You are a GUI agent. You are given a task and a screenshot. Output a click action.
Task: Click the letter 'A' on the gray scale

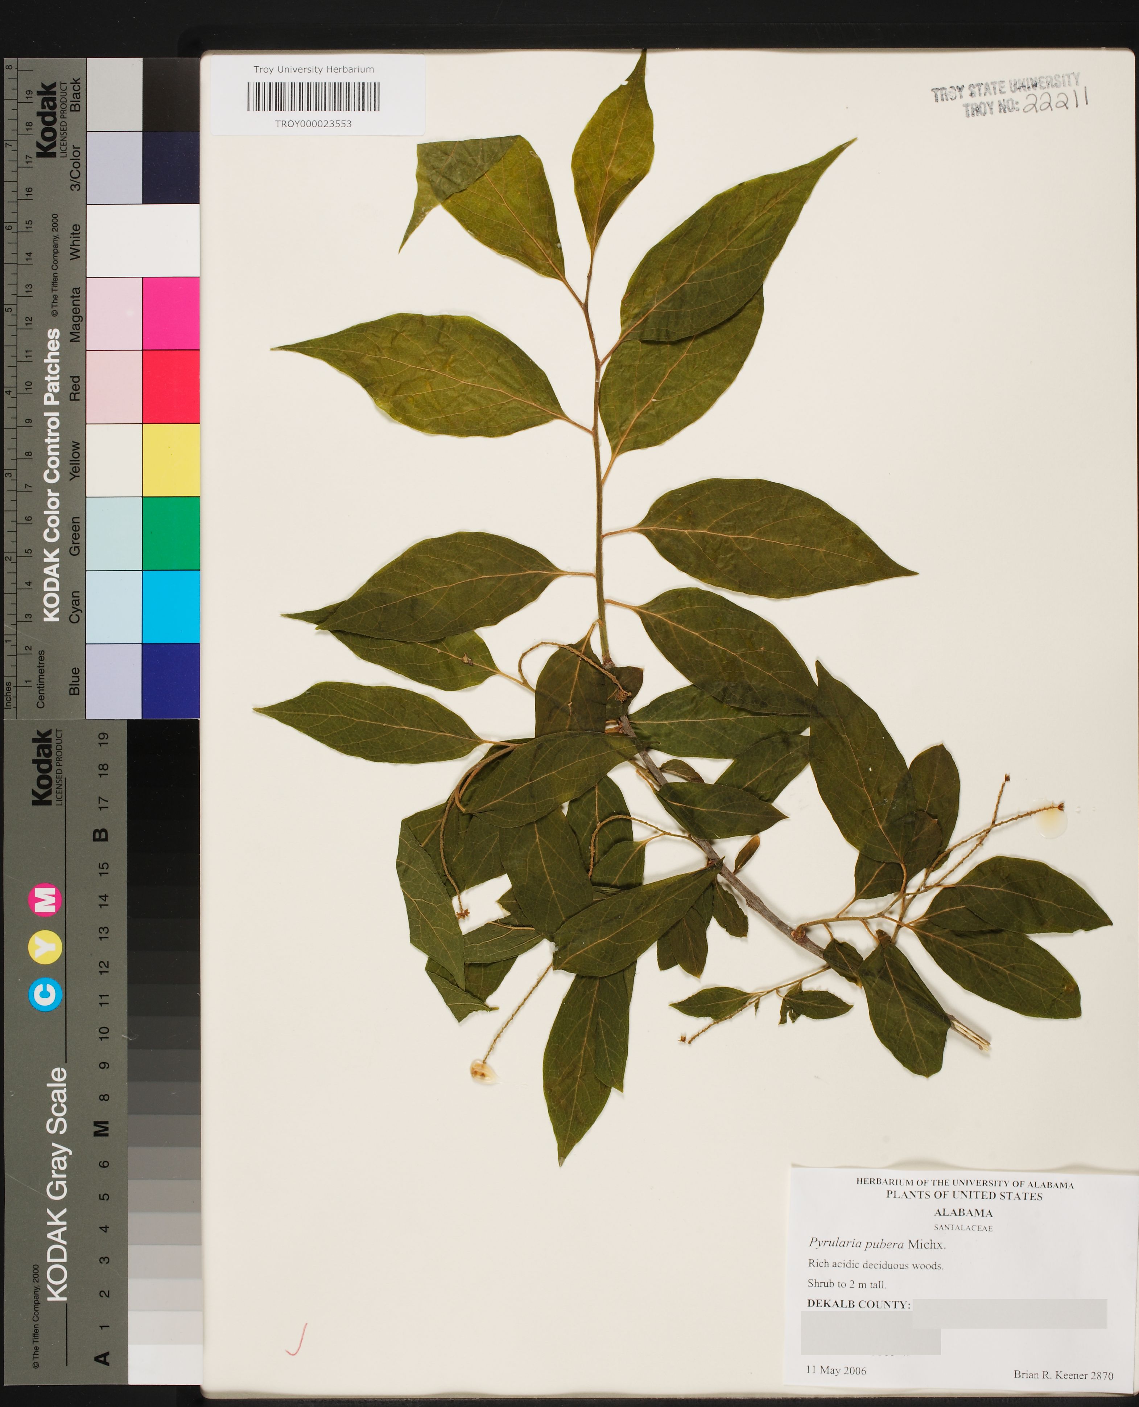102,1358
